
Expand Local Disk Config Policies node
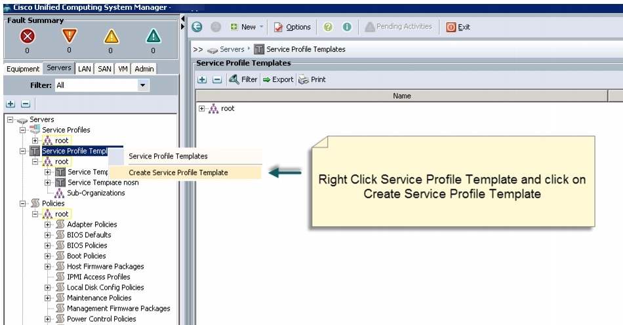click(48, 287)
